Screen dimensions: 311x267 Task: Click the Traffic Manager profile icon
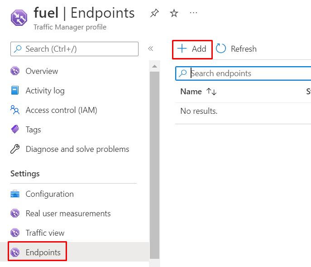[x=19, y=17]
